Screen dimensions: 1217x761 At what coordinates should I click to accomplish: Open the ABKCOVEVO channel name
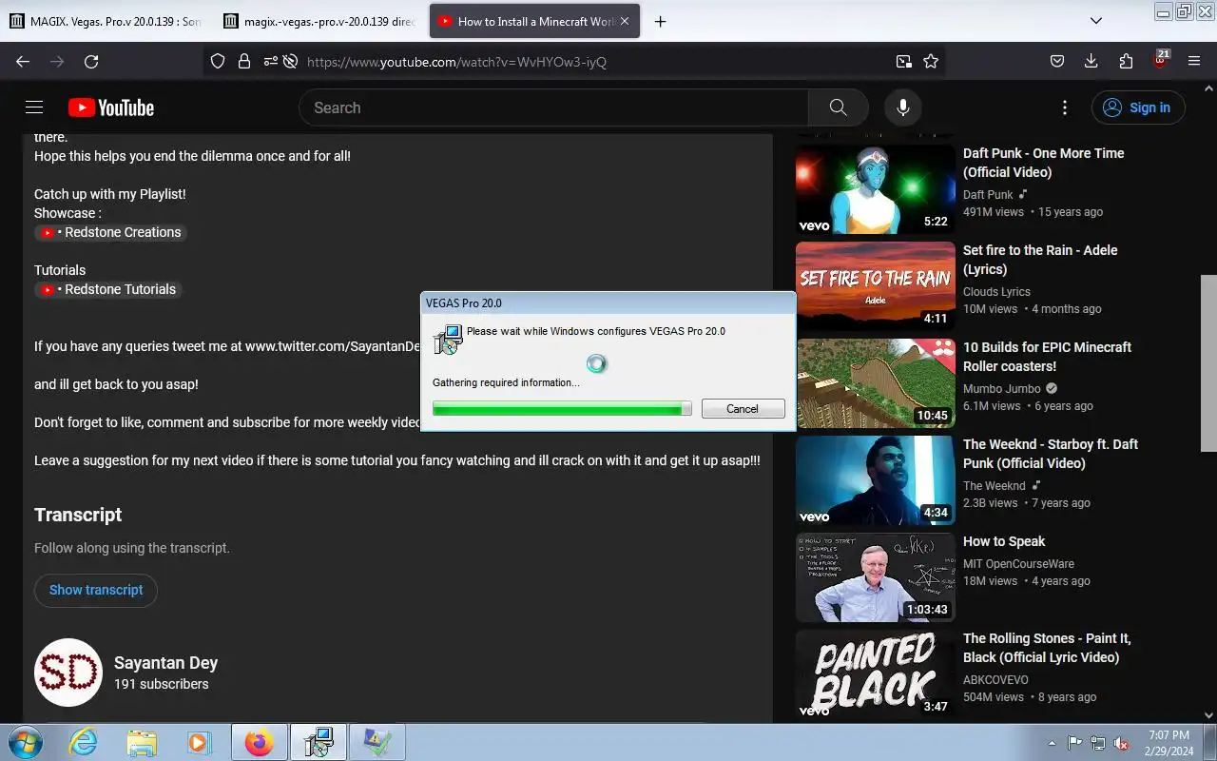pos(995,679)
